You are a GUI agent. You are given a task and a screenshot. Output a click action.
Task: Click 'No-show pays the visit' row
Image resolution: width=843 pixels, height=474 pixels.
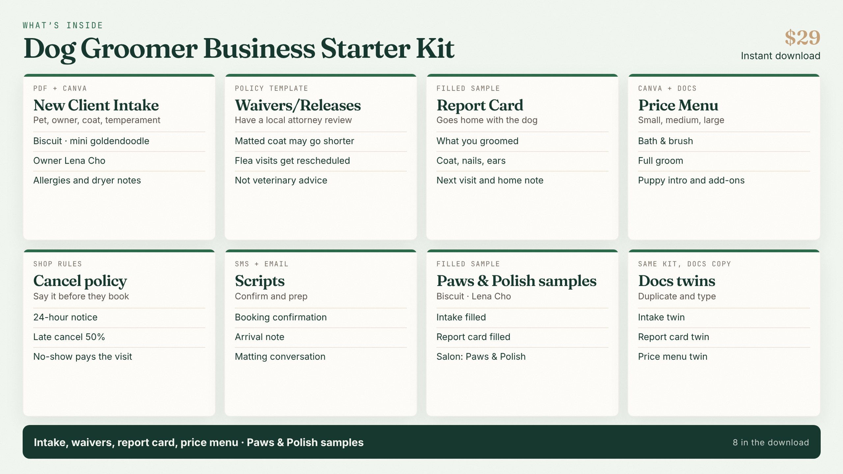tap(119, 357)
